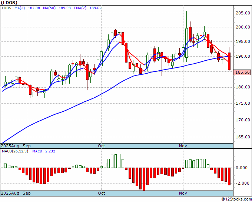Click 2025Aug label on price chart axis

point(10,146)
